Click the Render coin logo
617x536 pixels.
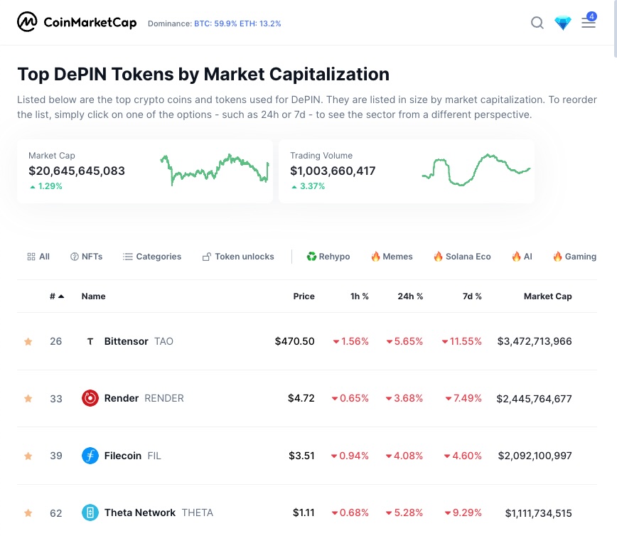pos(90,398)
